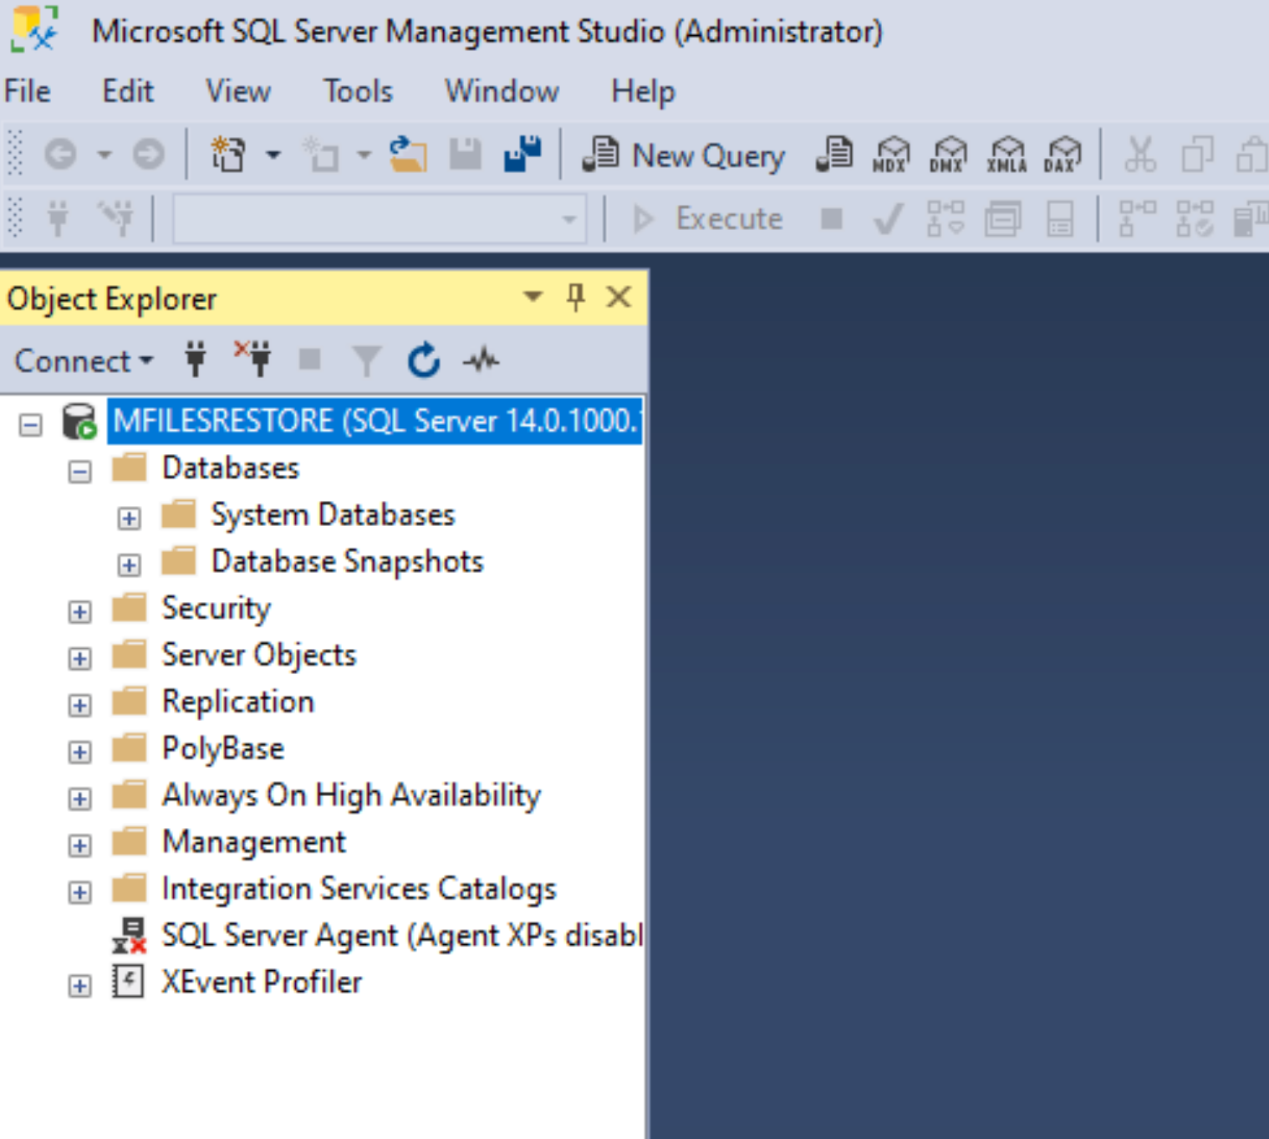Open the Window menu
Image resolution: width=1269 pixels, height=1139 pixels.
pyautogui.click(x=502, y=91)
